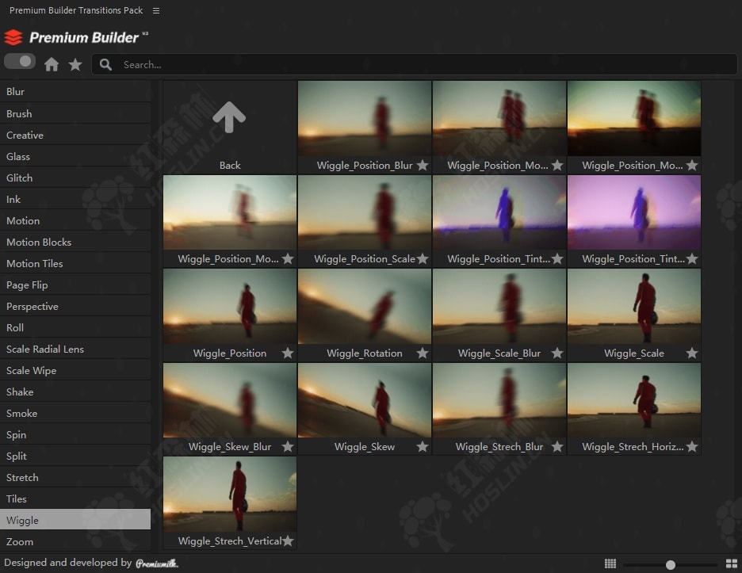
Task: Open the Glass category
Action: (75, 156)
